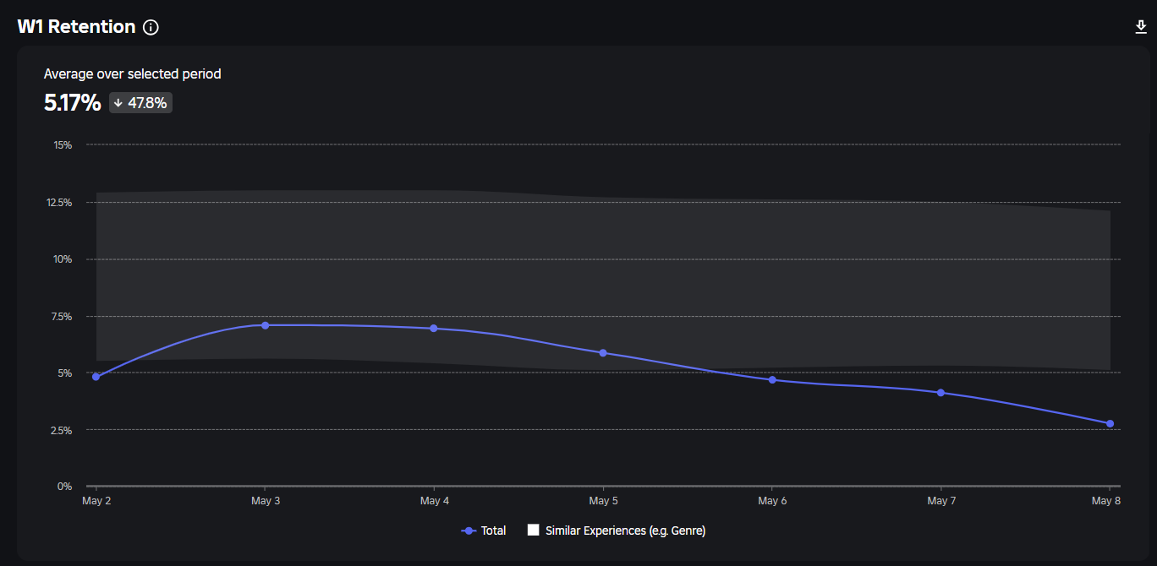Image resolution: width=1157 pixels, height=566 pixels.
Task: Click the W1 Retention heading
Action: pyautogui.click(x=76, y=27)
